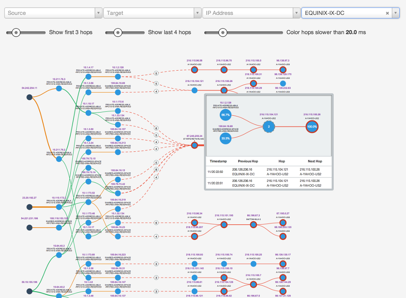Inspect hop node 100.118.153.129
406x298 pixels.
pyautogui.click(x=59, y=227)
